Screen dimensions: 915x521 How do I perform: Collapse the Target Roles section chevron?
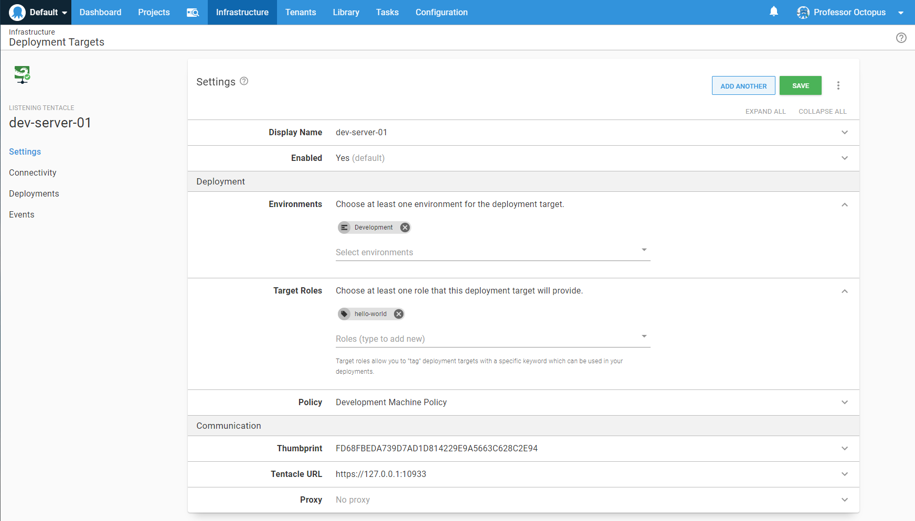pos(845,291)
